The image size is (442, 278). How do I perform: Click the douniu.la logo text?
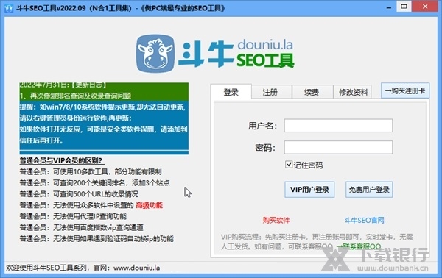[x=265, y=45]
